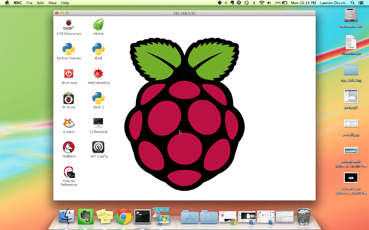The width and height of the screenshot is (369, 230).
Task: Open the putty.gif file thumbnail
Action: tap(351, 97)
